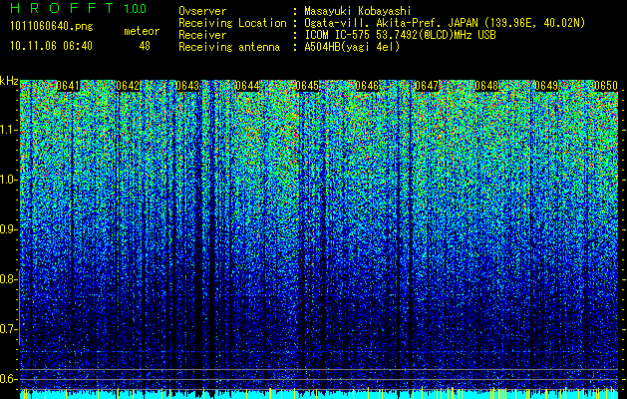Click the 0.6 frequency axis label
The image size is (627, 399).
tap(8, 379)
